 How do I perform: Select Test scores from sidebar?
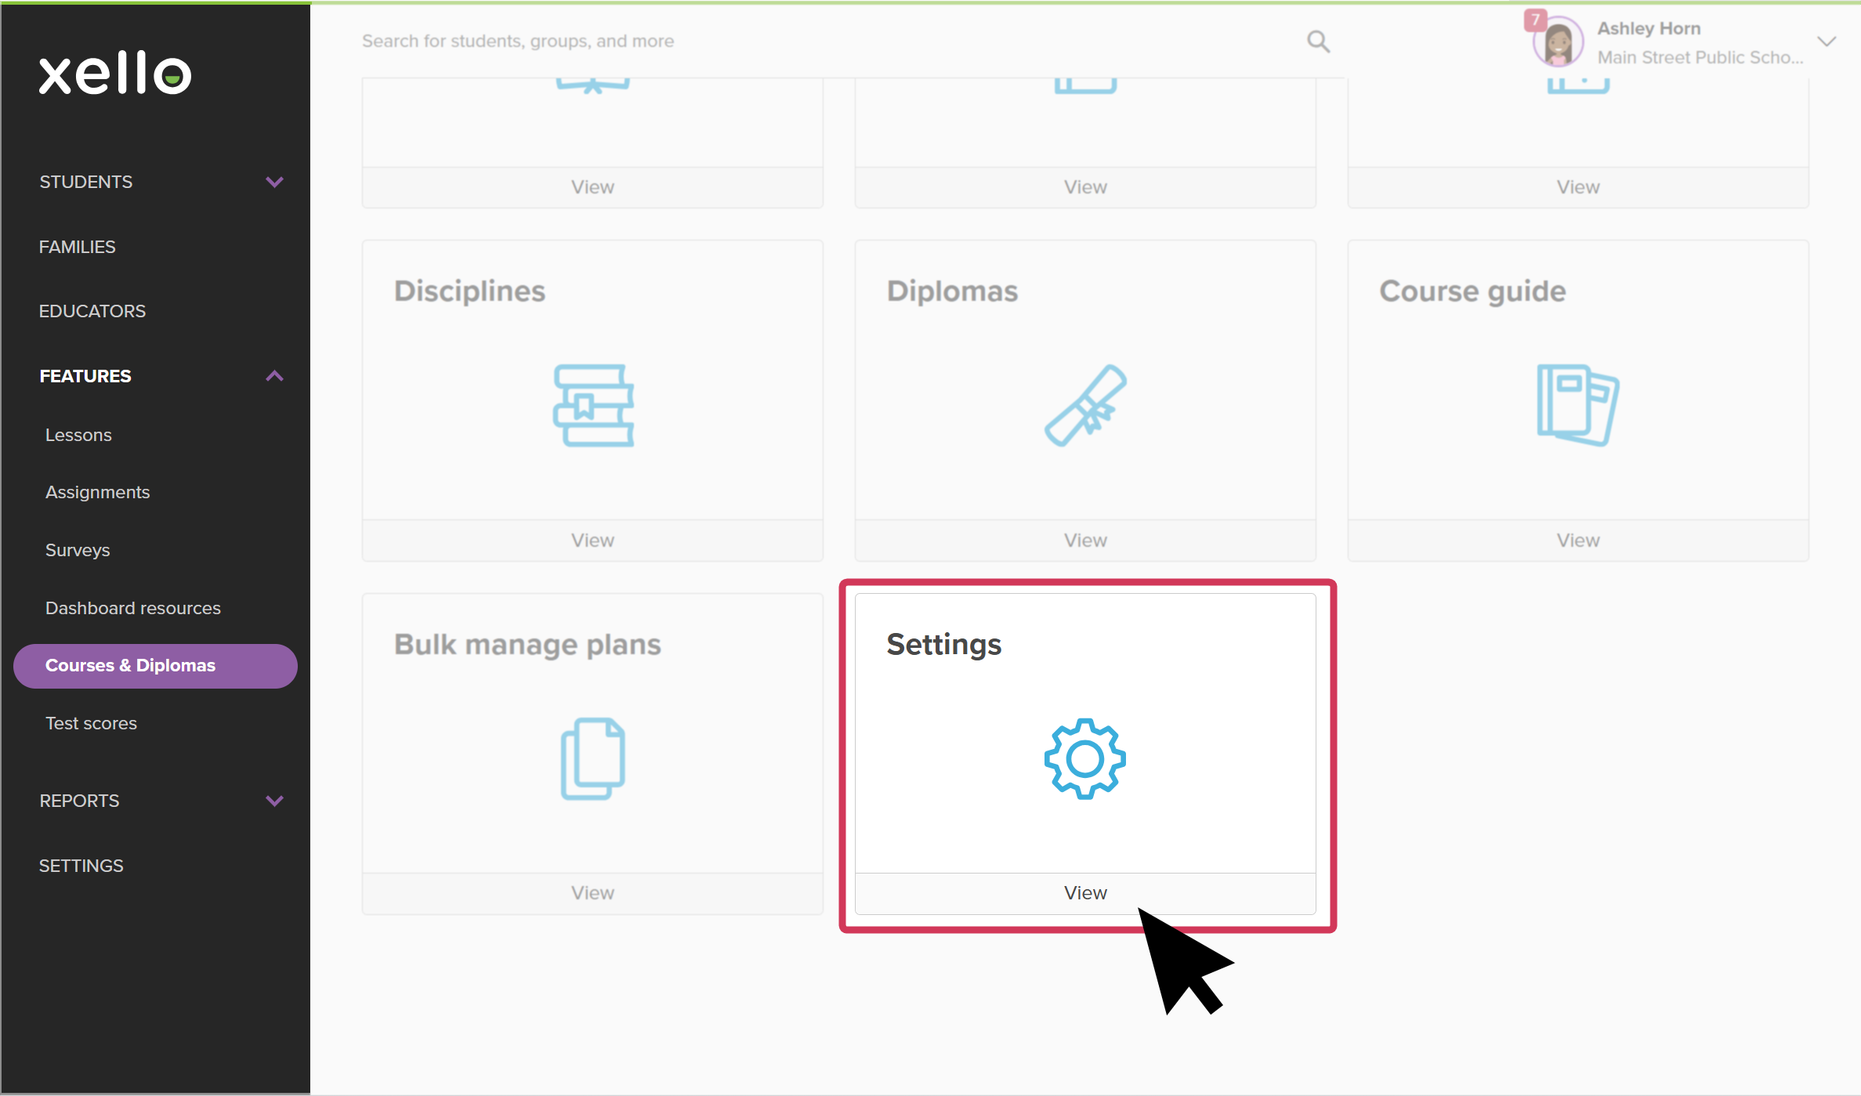pyautogui.click(x=90, y=722)
